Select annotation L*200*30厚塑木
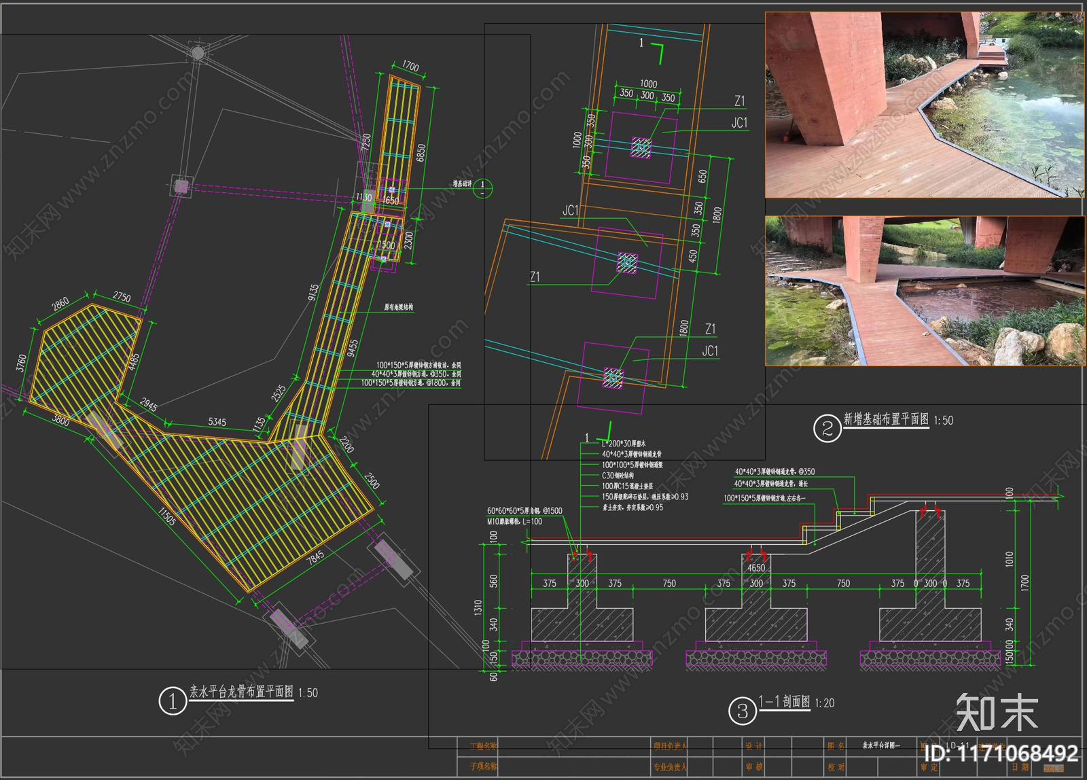The image size is (1087, 780). (x=624, y=443)
